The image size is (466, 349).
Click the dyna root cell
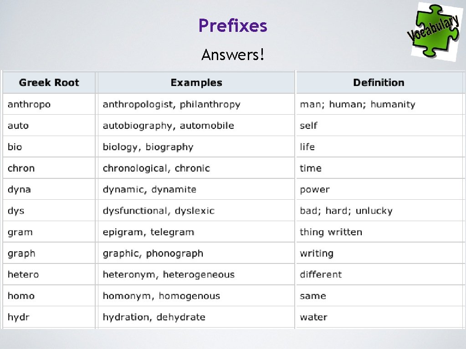point(20,190)
